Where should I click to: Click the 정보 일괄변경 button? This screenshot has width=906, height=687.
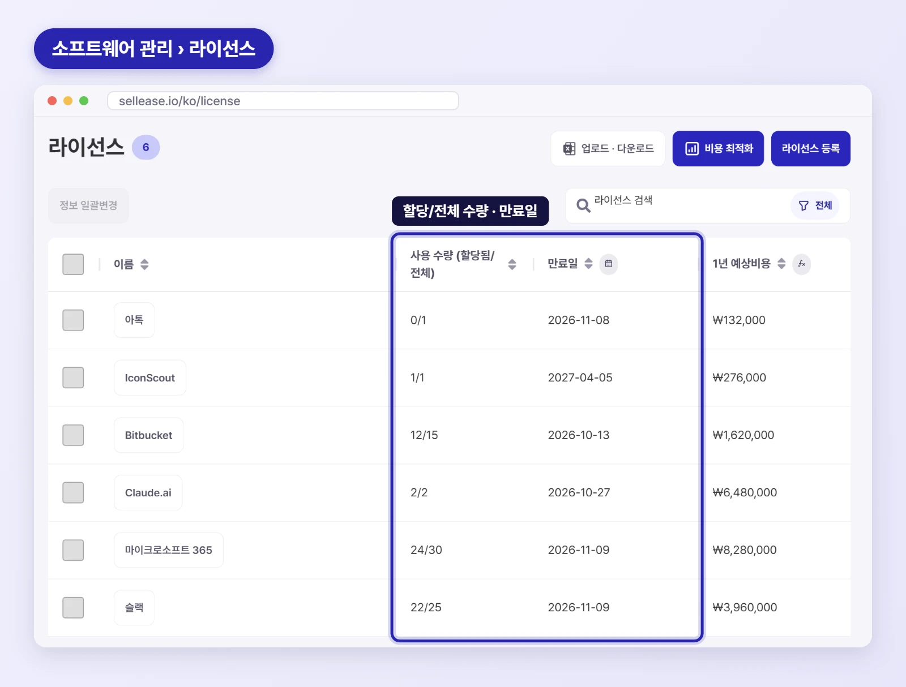tap(88, 205)
